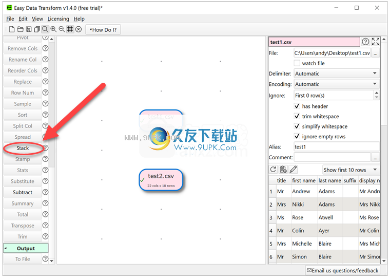Click the refresh data icon
This screenshot has width=389, height=278.
coord(273,170)
